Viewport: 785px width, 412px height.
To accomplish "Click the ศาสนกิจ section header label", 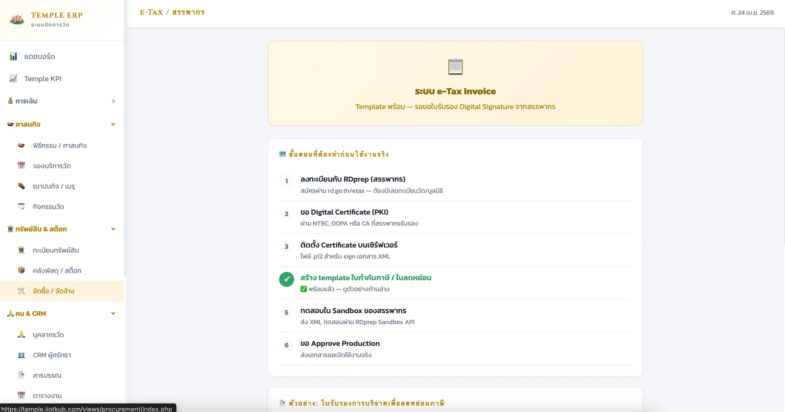I will click(x=28, y=124).
